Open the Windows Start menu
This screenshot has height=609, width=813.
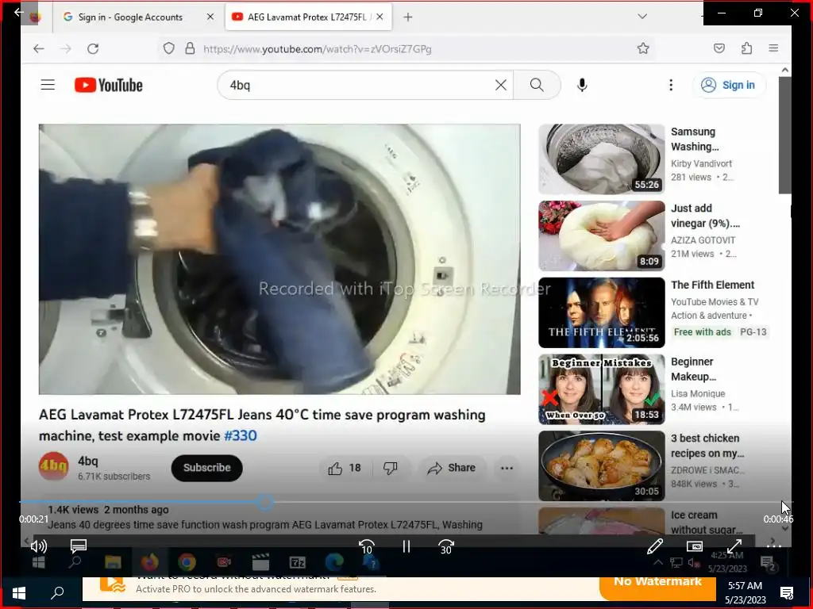19,593
